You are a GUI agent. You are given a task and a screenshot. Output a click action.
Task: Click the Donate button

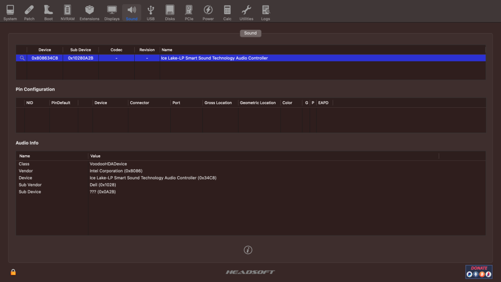(x=478, y=272)
